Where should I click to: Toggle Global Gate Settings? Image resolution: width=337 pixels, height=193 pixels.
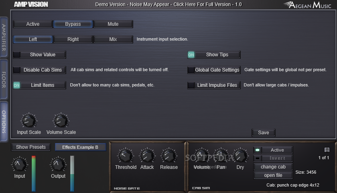click(214, 70)
